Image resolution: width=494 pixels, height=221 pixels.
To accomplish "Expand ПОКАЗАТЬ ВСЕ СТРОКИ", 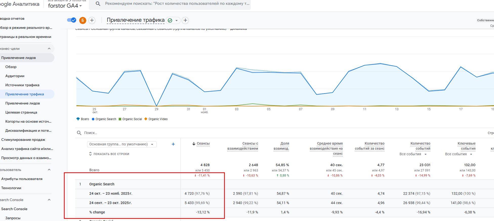I will coord(109,154).
